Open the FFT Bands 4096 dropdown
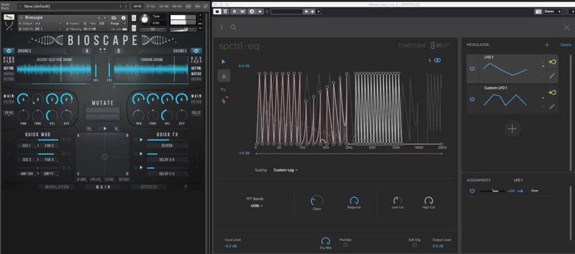Viewport: 575px width, 254px height. point(256,206)
